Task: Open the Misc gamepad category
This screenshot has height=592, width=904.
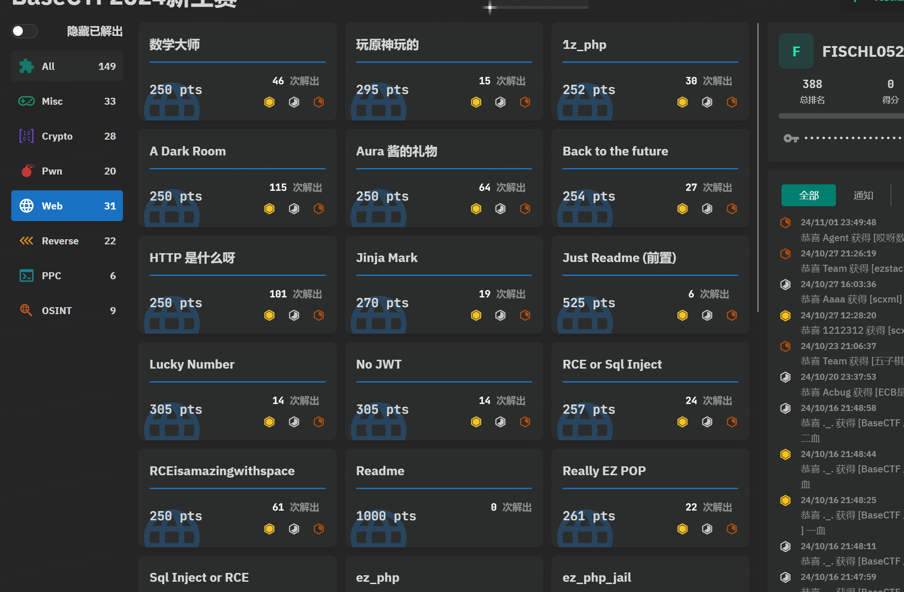Action: tap(67, 101)
